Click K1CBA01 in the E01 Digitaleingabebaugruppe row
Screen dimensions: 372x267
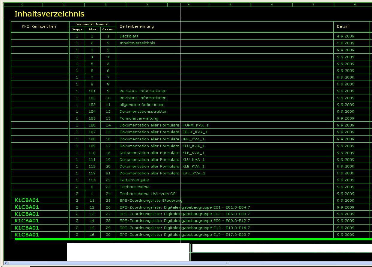(27, 207)
